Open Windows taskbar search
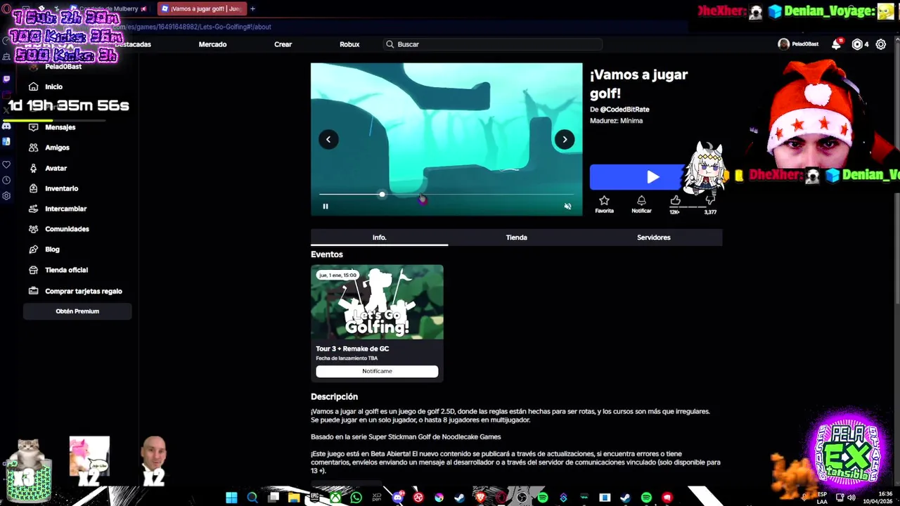 click(x=252, y=498)
